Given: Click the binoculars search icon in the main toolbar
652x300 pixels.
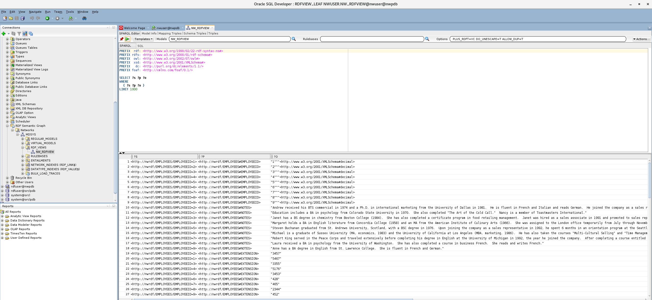Looking at the screenshot, I should (x=84, y=18).
